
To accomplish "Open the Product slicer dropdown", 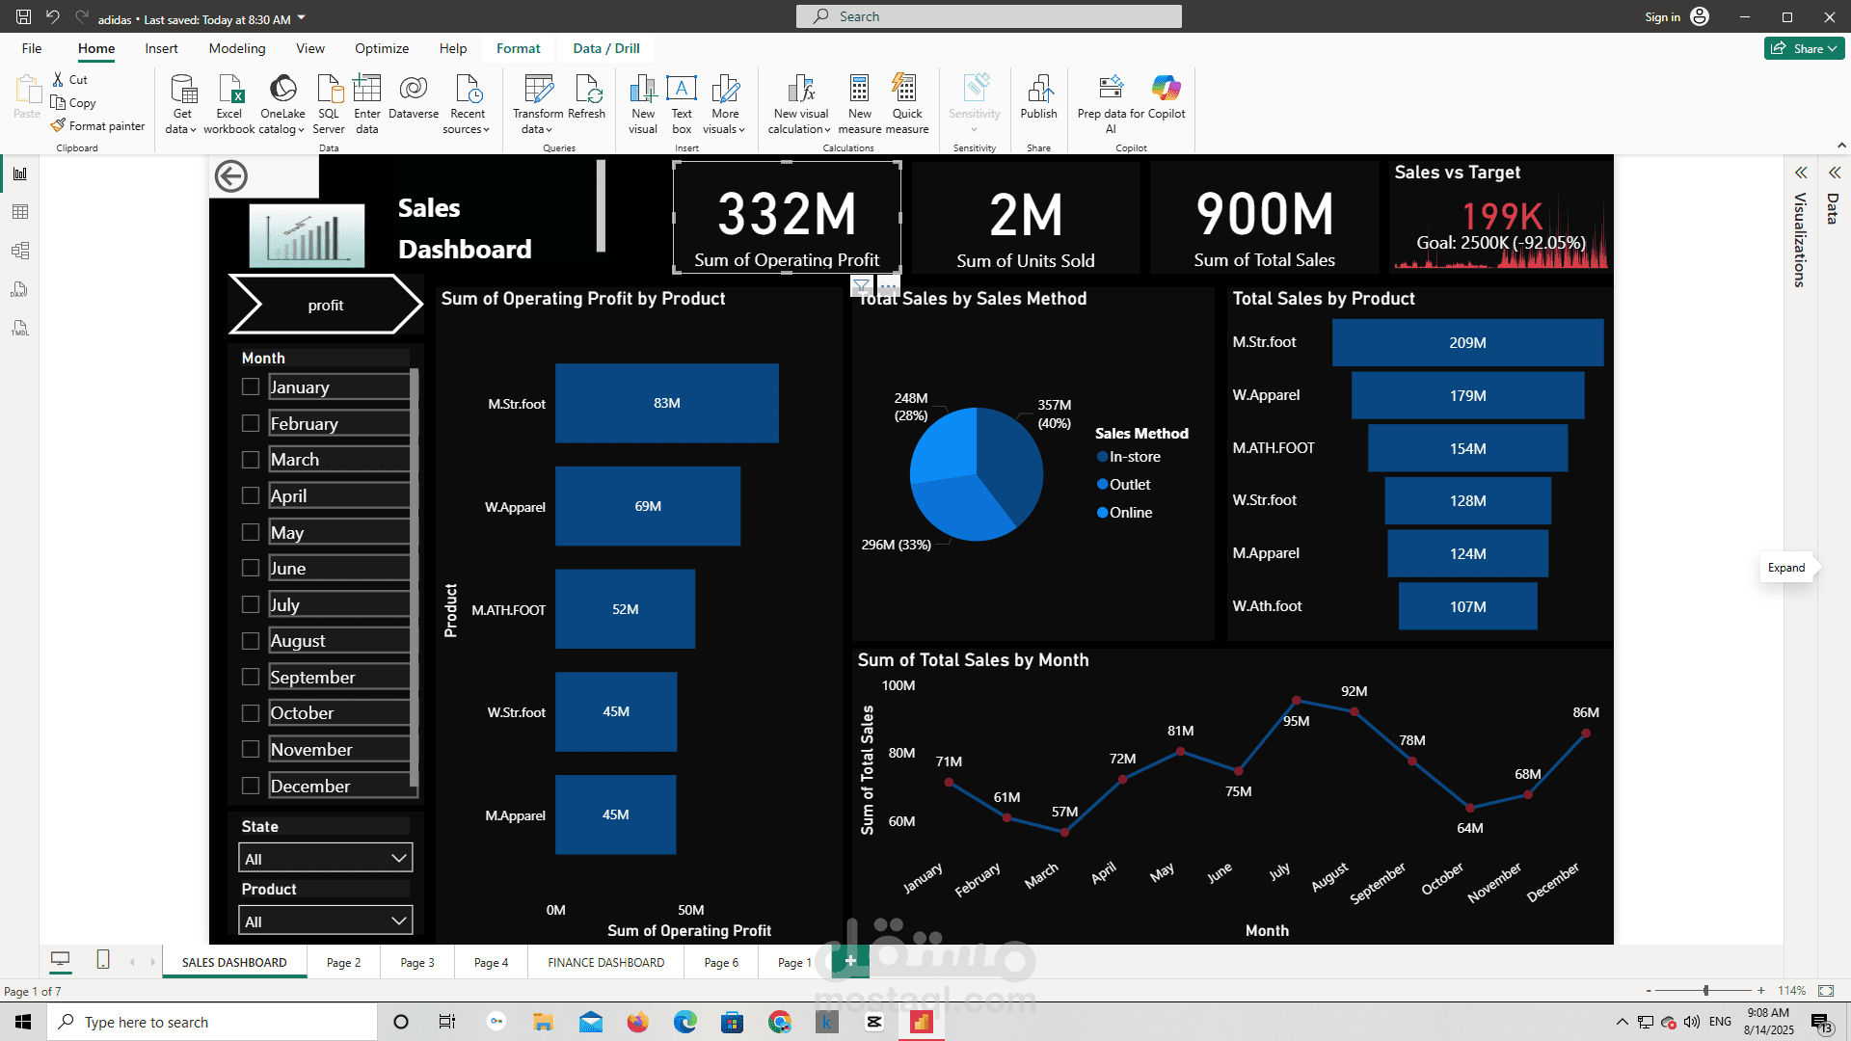I will tap(326, 921).
